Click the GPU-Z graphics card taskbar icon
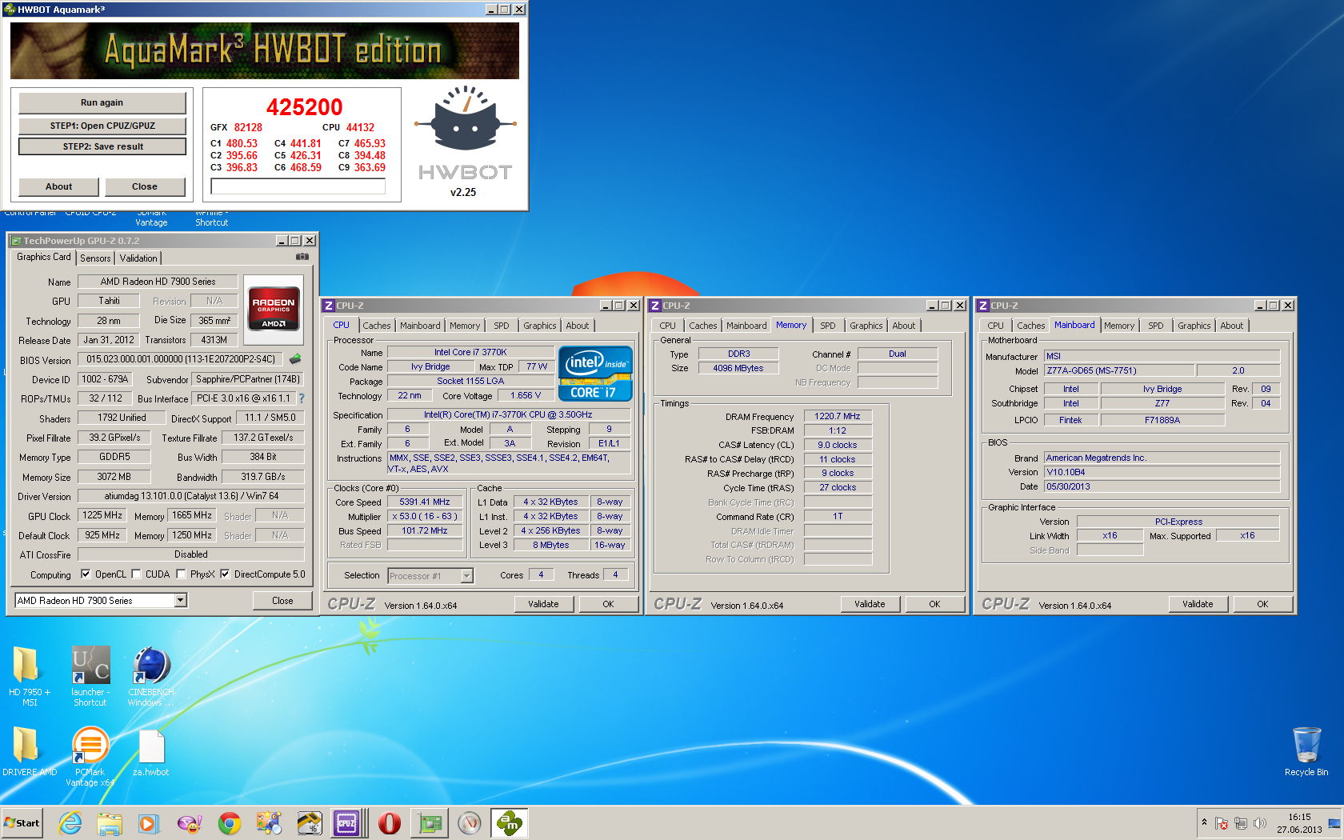 tap(430, 823)
